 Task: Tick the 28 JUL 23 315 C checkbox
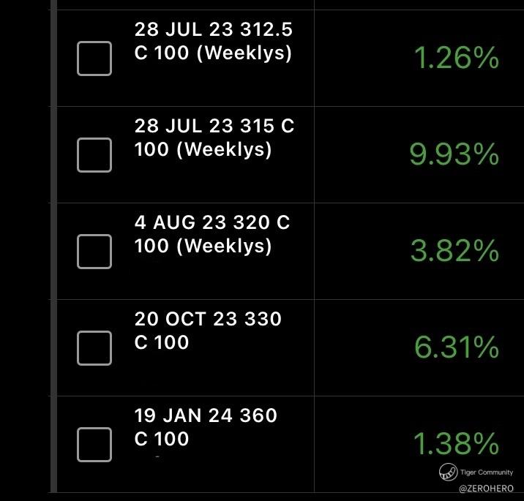(x=94, y=154)
